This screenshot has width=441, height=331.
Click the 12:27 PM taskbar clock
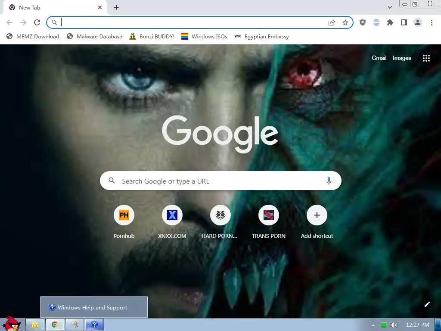(418, 325)
